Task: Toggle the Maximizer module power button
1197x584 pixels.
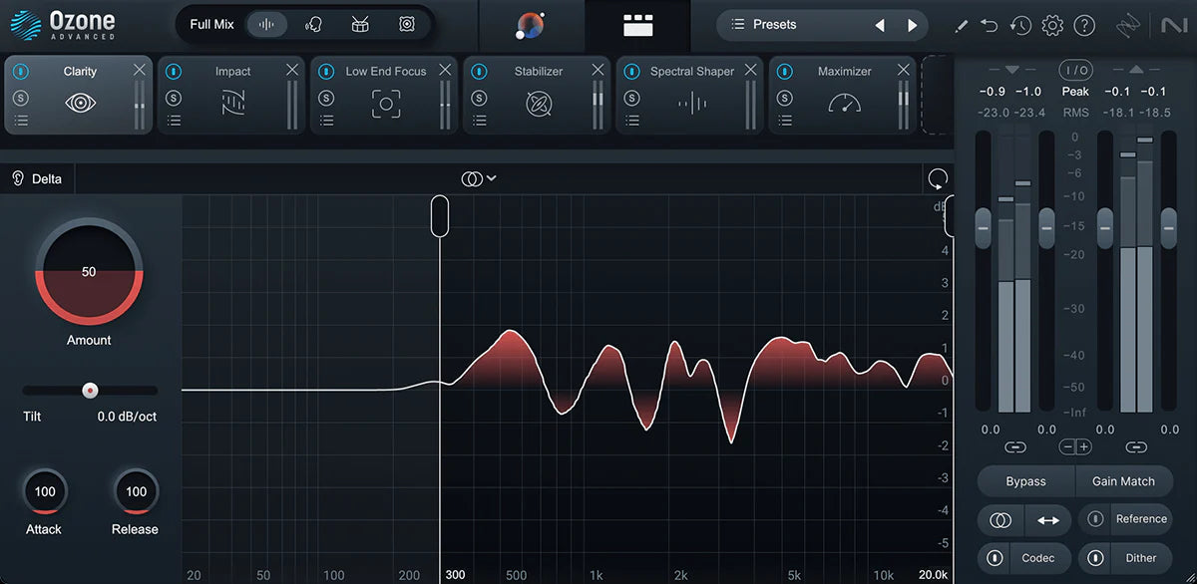Action: point(783,71)
